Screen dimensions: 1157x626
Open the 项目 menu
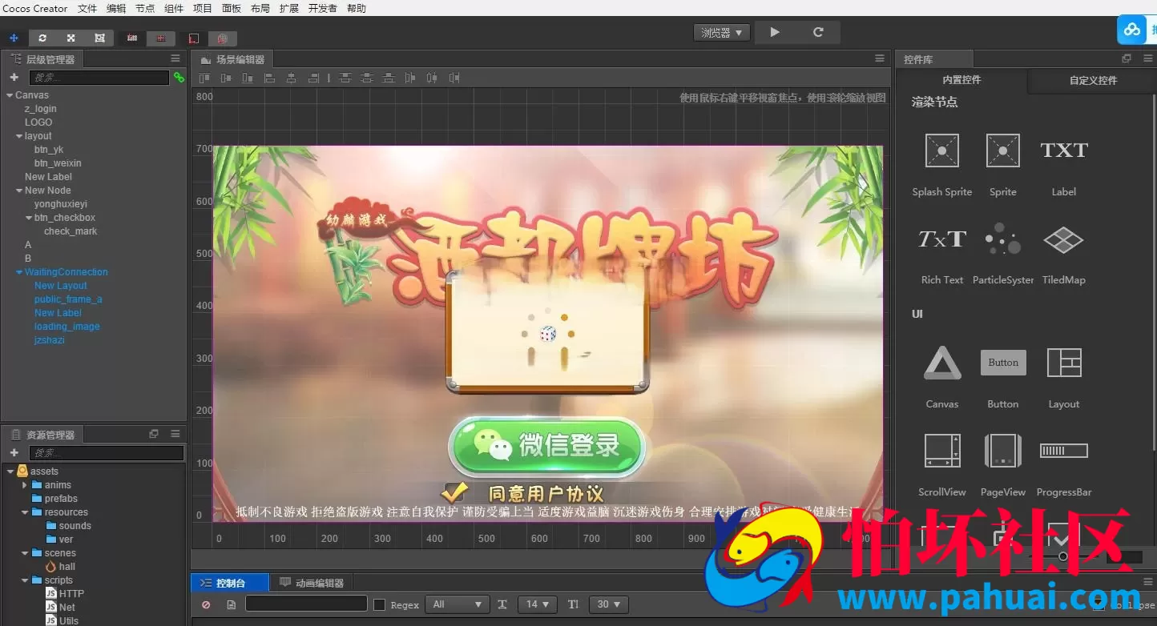click(x=203, y=8)
